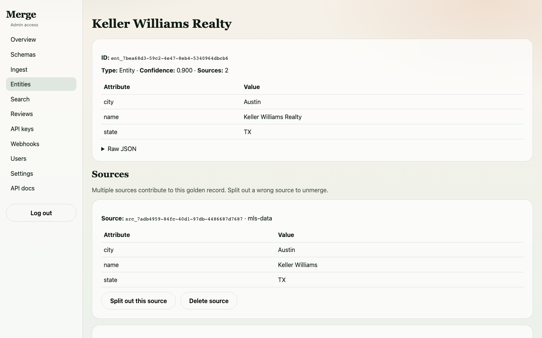Select the source ID src_7adb4959 text
Viewport: 542px width, 338px height.
184,219
